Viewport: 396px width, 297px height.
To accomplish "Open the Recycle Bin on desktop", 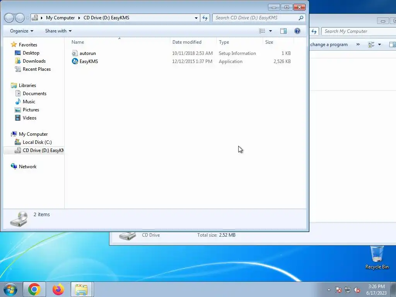I will pyautogui.click(x=377, y=257).
